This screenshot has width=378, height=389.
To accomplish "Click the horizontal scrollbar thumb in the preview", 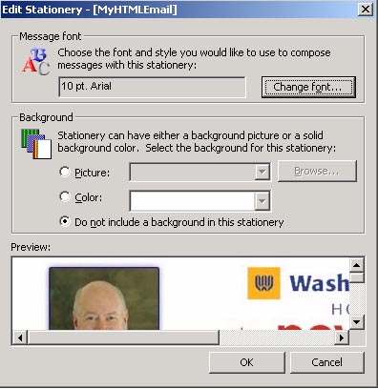I will point(123,338).
